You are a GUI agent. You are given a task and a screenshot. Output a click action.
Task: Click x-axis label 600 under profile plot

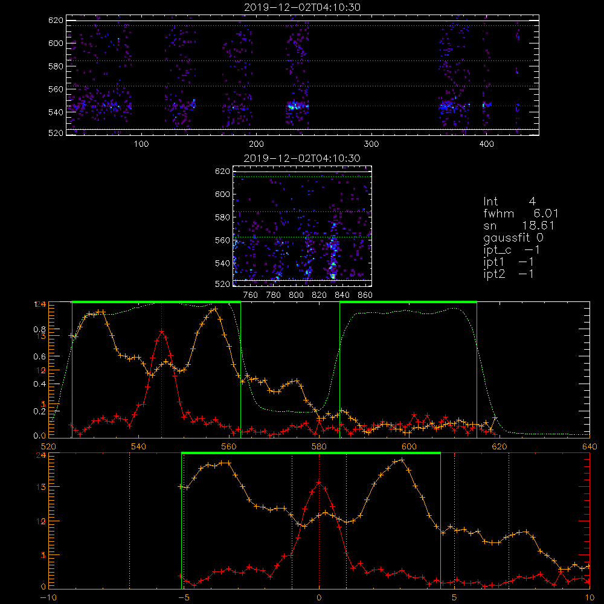tap(409, 447)
